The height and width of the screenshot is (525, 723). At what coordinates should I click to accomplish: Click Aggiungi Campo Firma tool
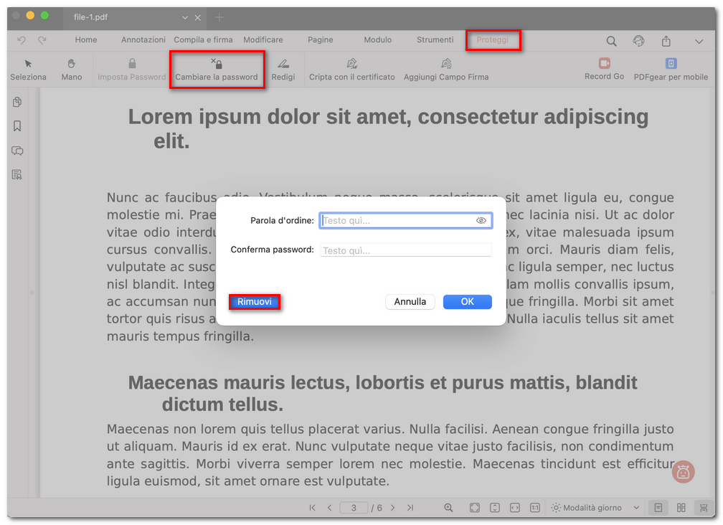pyautogui.click(x=445, y=70)
